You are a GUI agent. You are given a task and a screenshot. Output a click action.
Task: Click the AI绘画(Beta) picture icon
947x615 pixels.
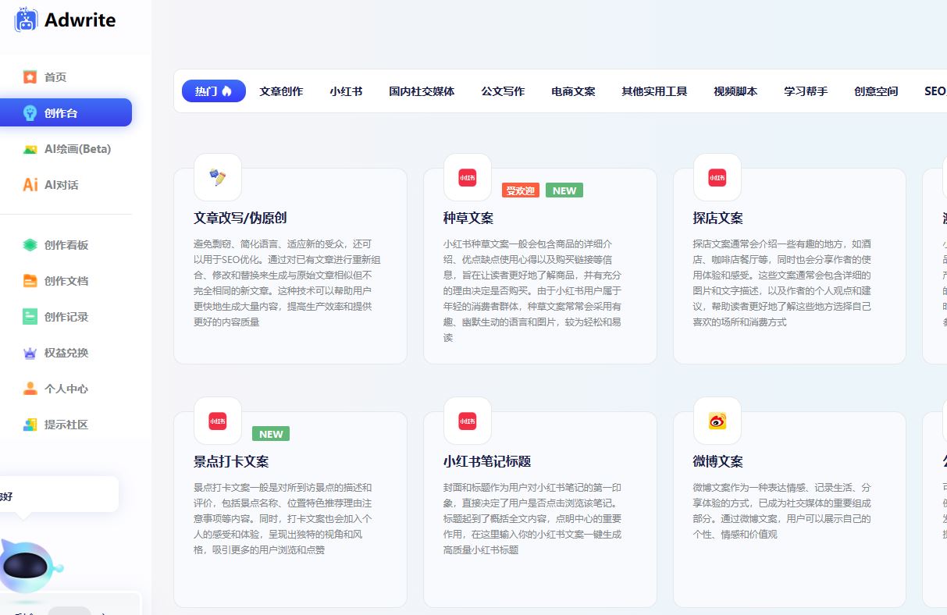30,149
